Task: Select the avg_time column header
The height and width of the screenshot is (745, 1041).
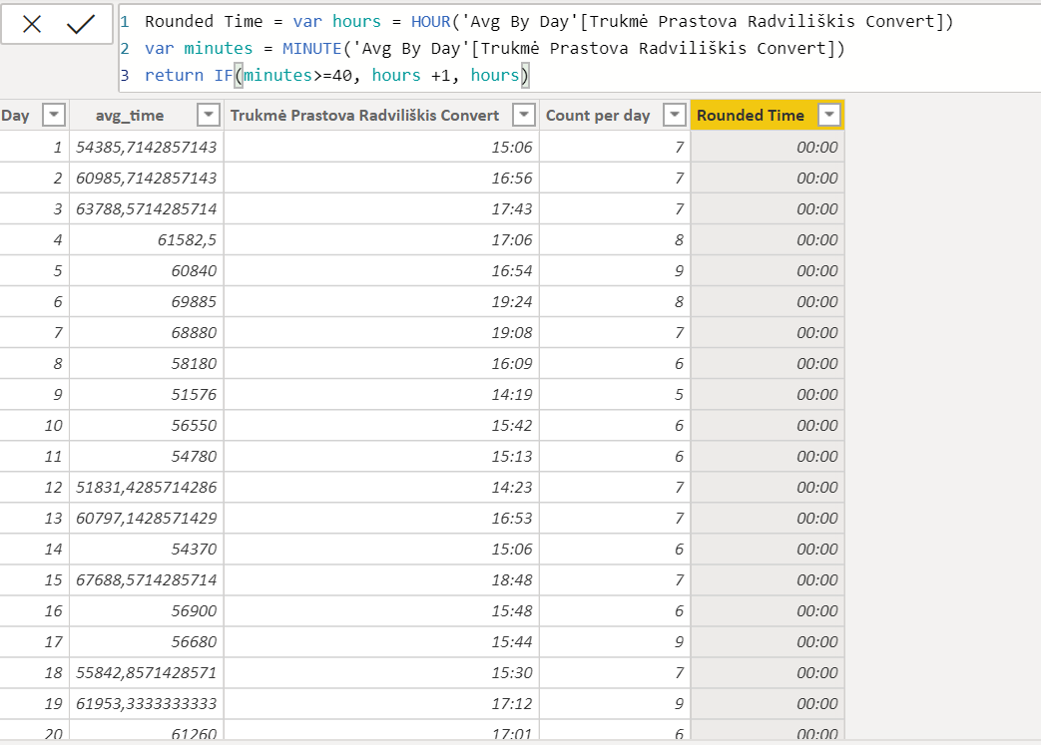Action: (x=130, y=116)
